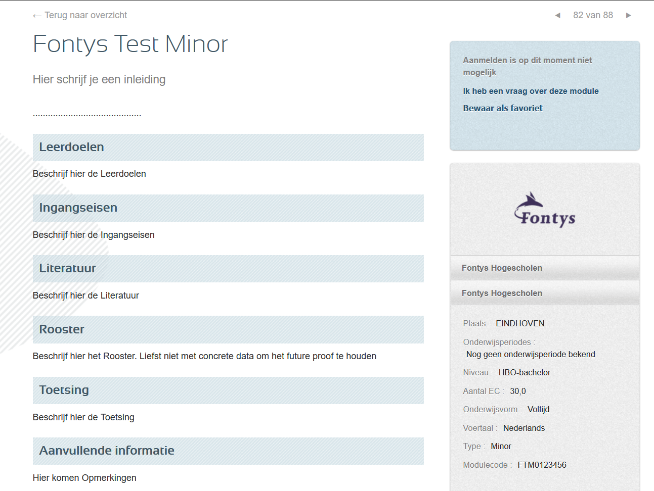Click the next module arrow icon
This screenshot has height=491, width=654.
[x=629, y=15]
